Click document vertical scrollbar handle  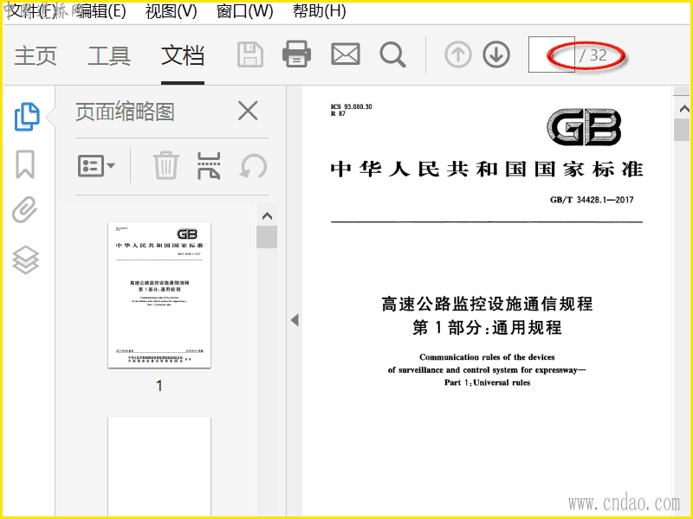tap(683, 130)
